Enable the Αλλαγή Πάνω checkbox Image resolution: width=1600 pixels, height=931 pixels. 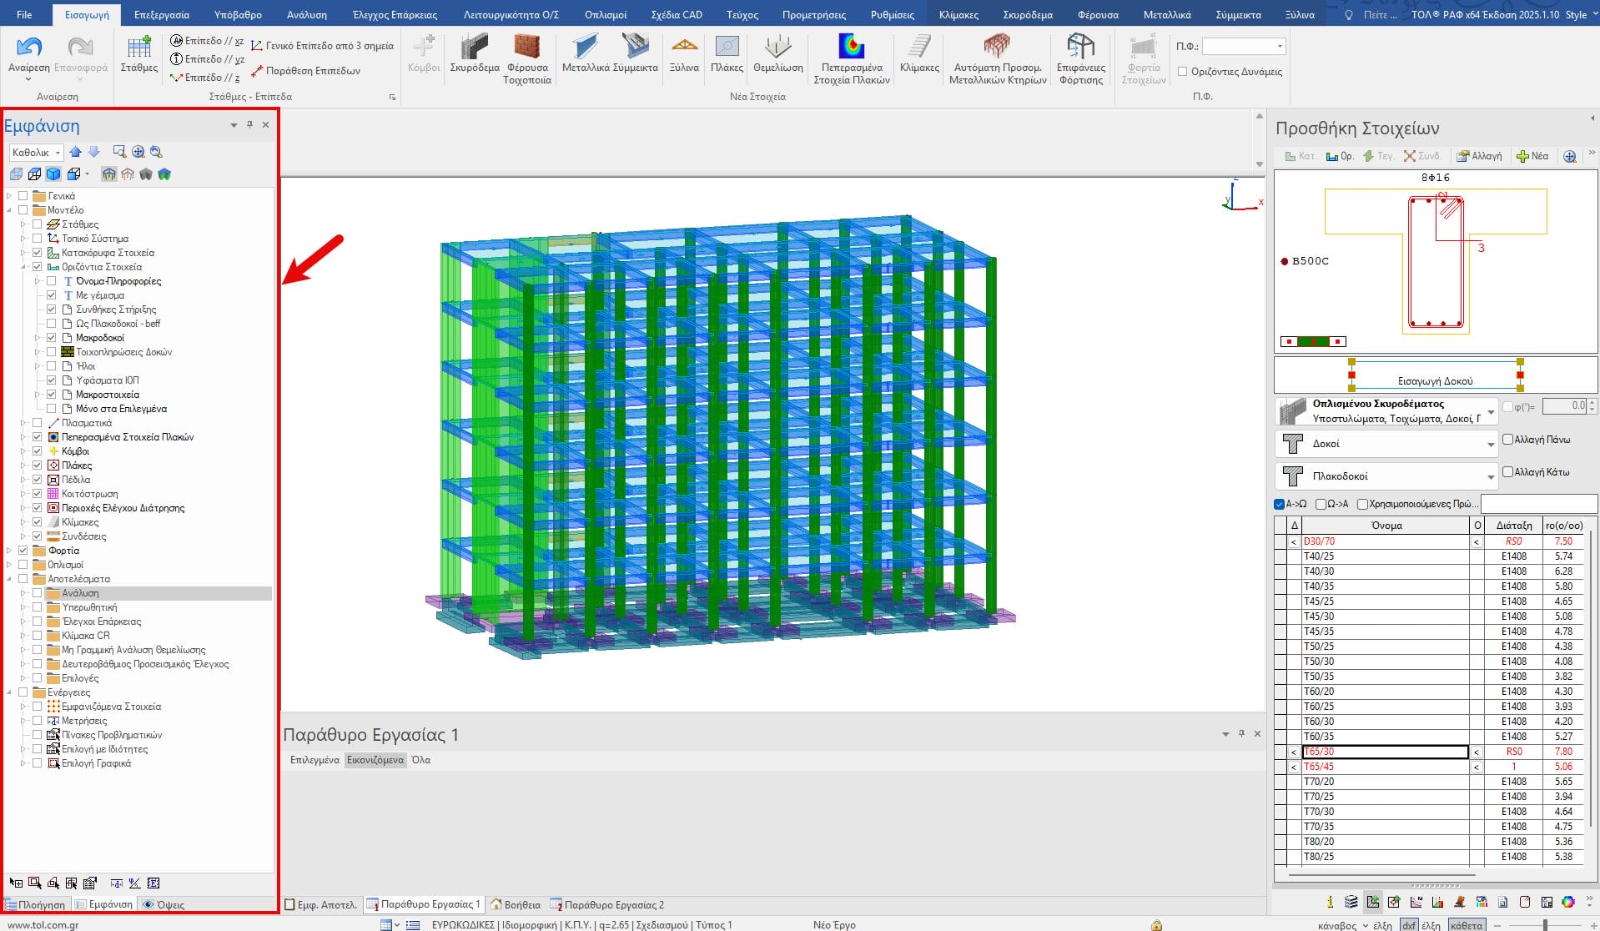(x=1507, y=440)
